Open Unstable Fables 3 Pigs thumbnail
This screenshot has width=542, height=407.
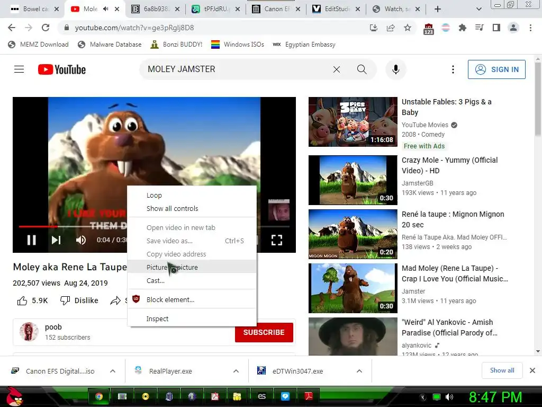(x=353, y=122)
